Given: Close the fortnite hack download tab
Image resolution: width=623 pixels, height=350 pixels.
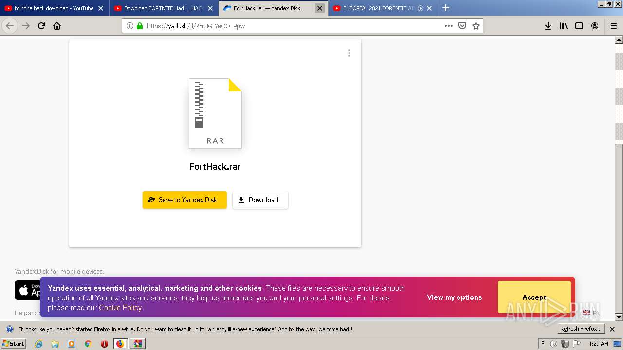Looking at the screenshot, I should [101, 8].
